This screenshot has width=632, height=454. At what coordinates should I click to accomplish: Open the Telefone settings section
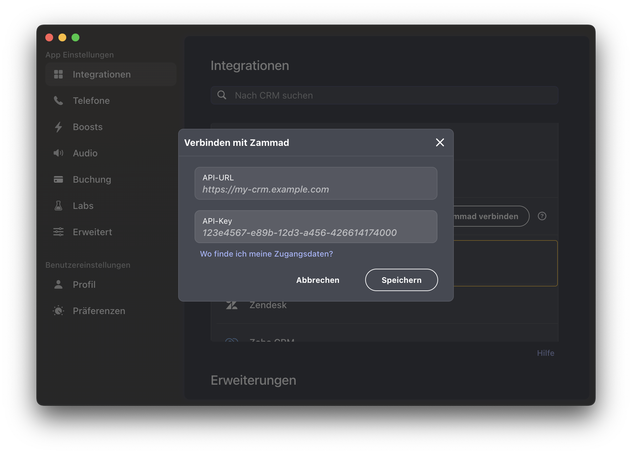111,101
